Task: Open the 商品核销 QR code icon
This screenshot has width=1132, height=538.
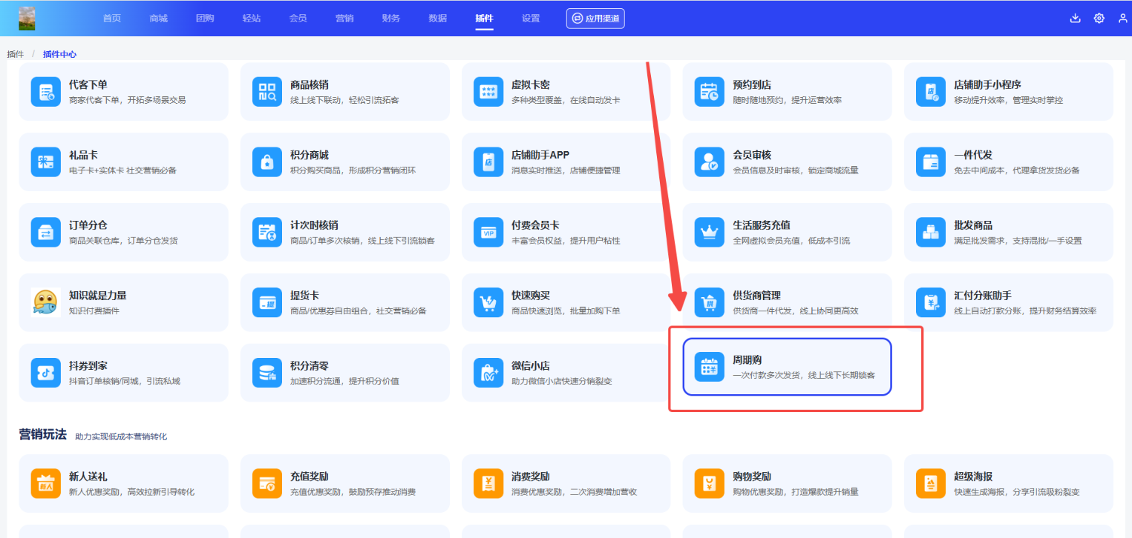Action: pos(267,92)
